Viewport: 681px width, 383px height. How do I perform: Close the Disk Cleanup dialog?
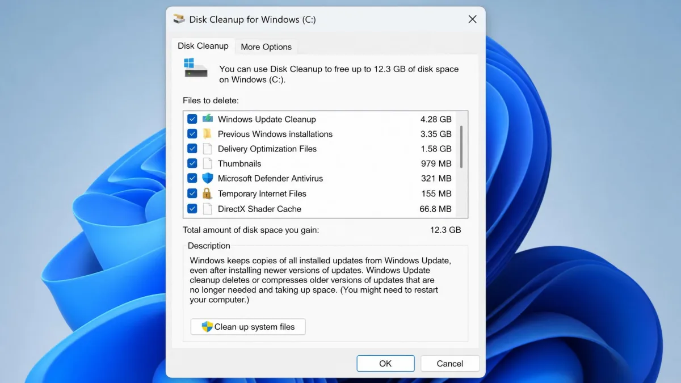(x=472, y=19)
